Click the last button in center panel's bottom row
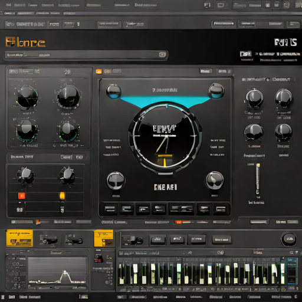 (x=221, y=209)
